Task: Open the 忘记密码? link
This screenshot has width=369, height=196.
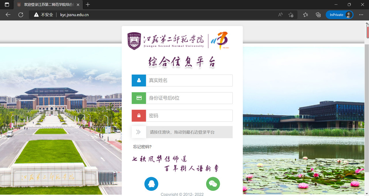Action: (143, 147)
